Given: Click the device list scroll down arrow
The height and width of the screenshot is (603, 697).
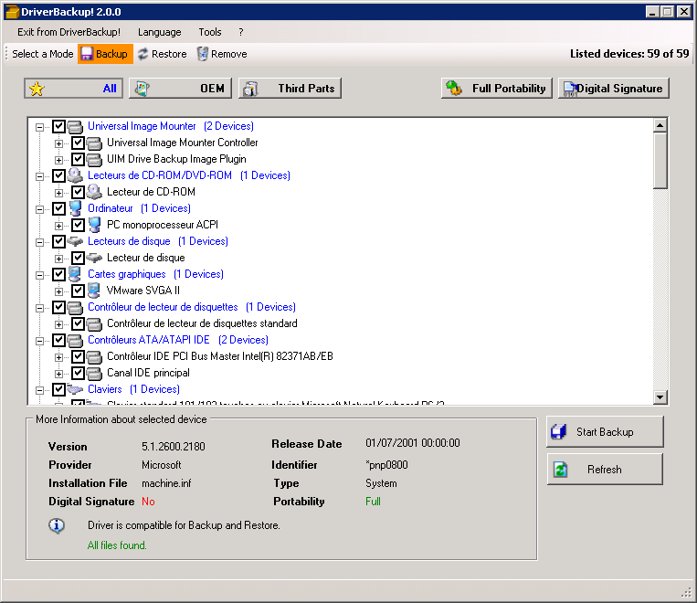Looking at the screenshot, I should (x=660, y=397).
